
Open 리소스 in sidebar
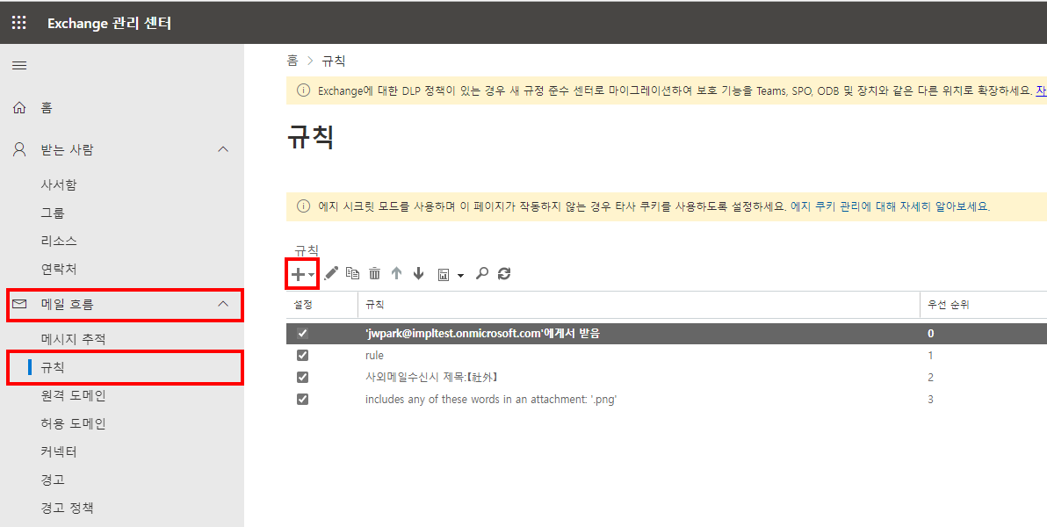59,241
